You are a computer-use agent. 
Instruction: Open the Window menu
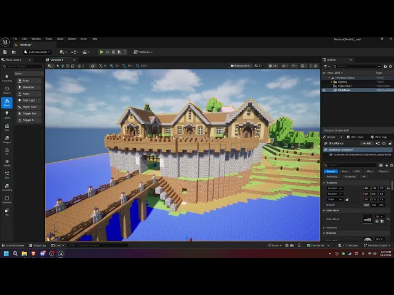(x=36, y=39)
